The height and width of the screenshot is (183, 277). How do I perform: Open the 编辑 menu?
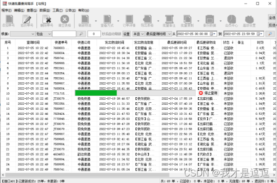19,11
